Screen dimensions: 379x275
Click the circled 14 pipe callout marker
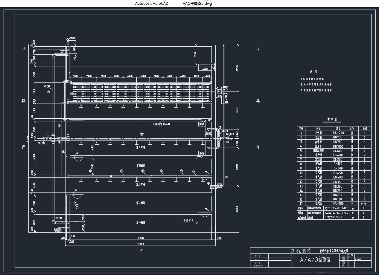(162, 171)
